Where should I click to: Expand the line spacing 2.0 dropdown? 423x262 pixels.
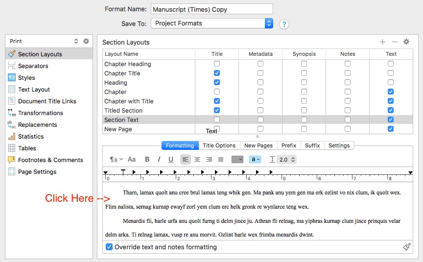pos(287,159)
